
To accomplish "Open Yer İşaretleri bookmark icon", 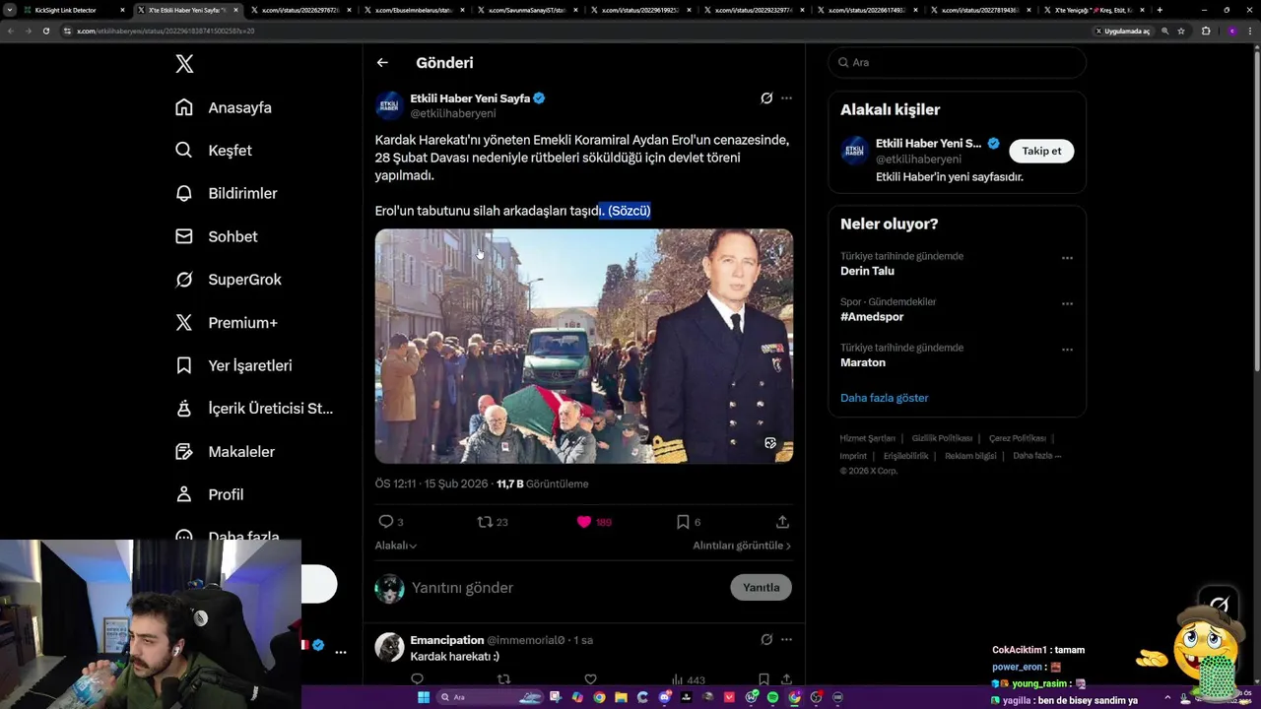I will tap(184, 365).
